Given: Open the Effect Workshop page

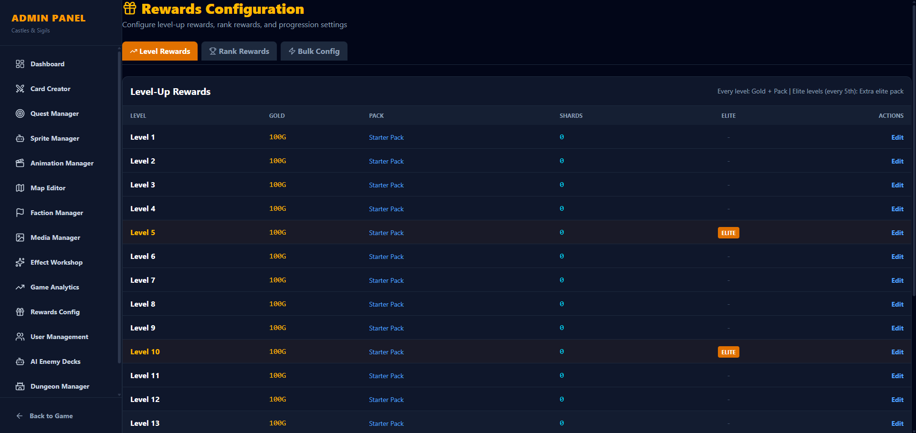Looking at the screenshot, I should point(59,262).
